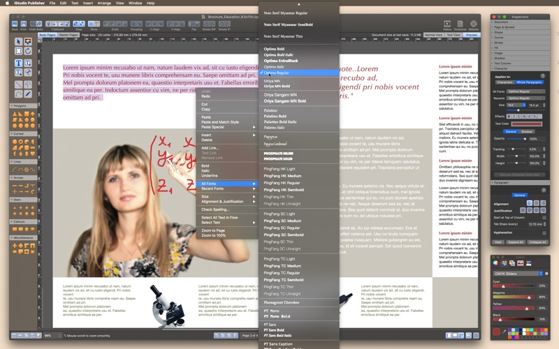Click the Redo arrow in the toolbar
This screenshot has height=349, width=559.
pyautogui.click(x=39, y=24)
